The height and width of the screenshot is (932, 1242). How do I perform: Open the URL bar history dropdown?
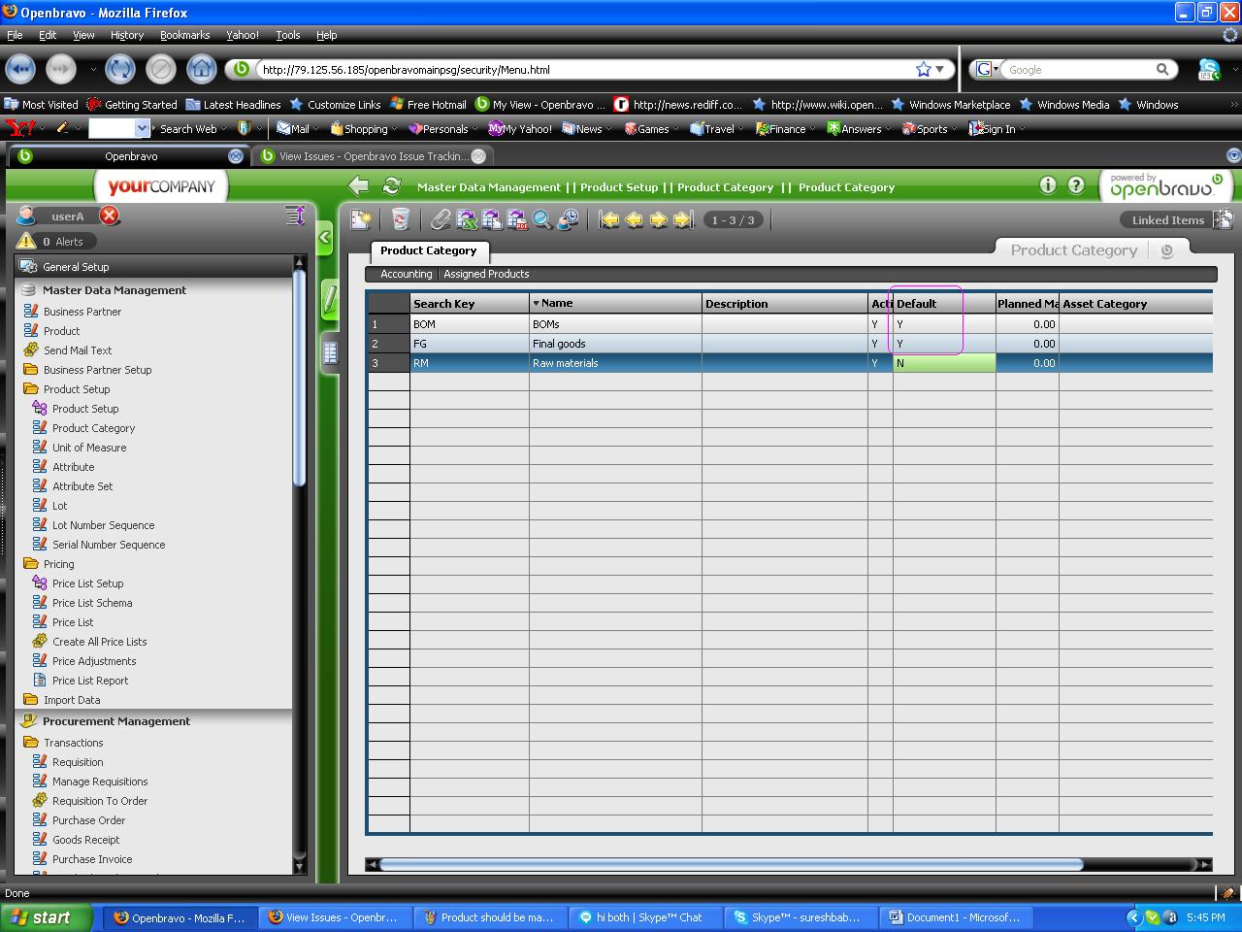pyautogui.click(x=939, y=69)
